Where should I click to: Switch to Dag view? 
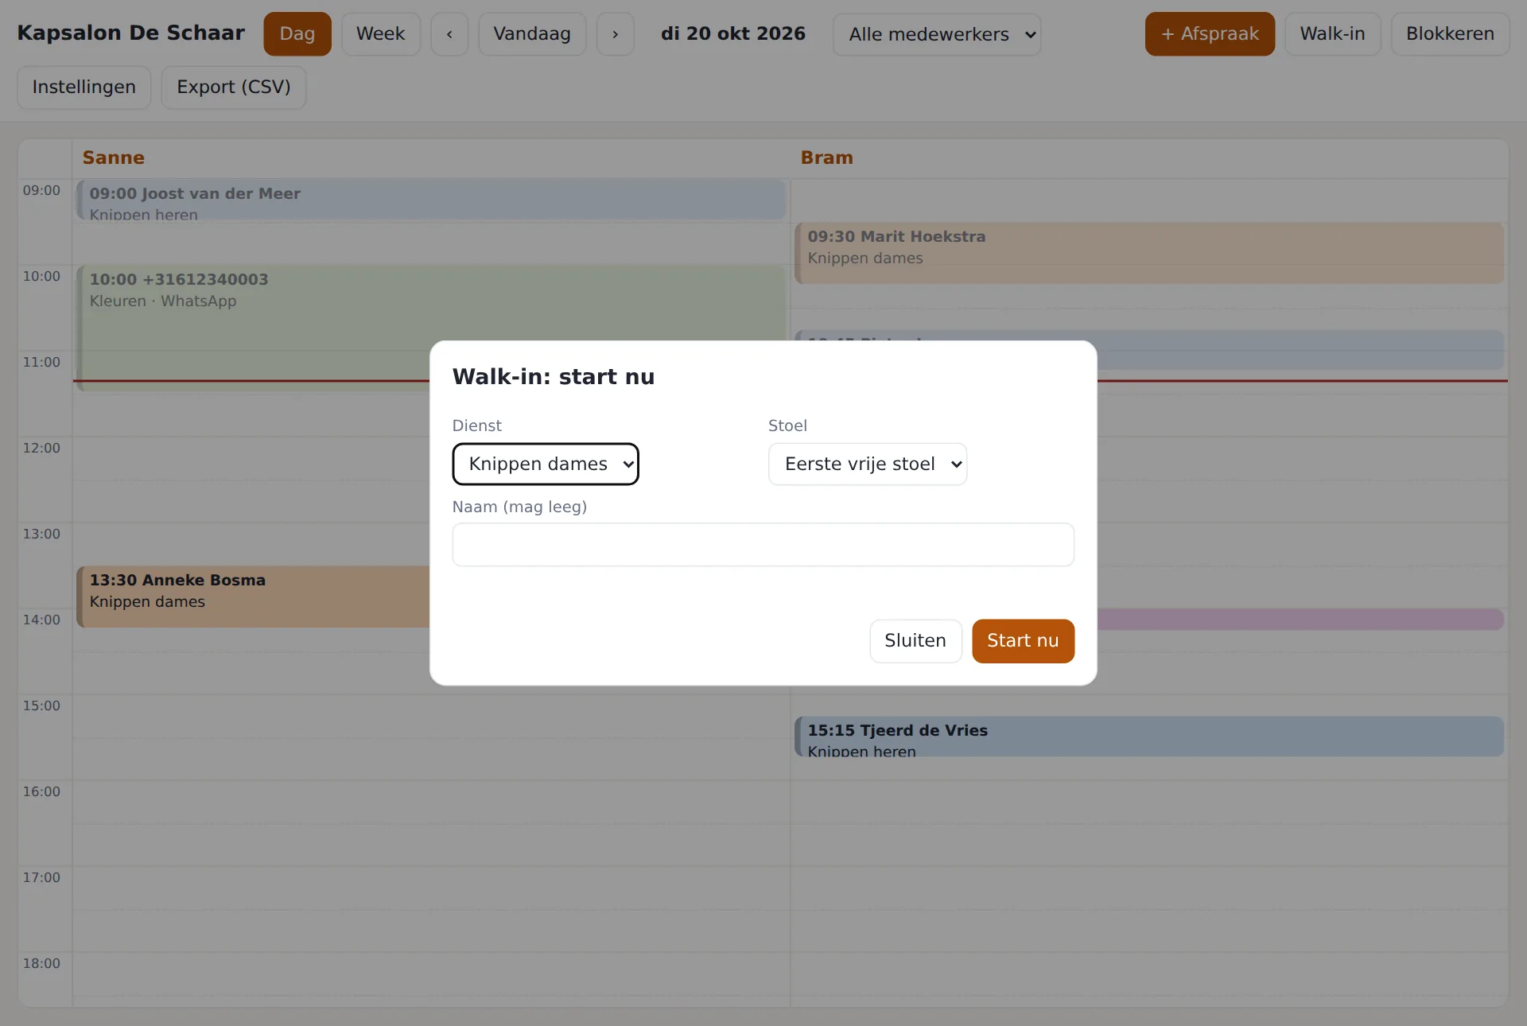click(x=297, y=34)
